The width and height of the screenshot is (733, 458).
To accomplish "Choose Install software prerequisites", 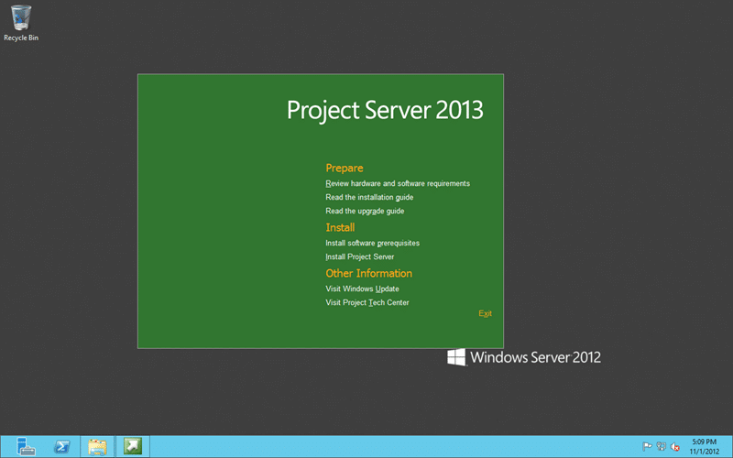I will tap(373, 243).
